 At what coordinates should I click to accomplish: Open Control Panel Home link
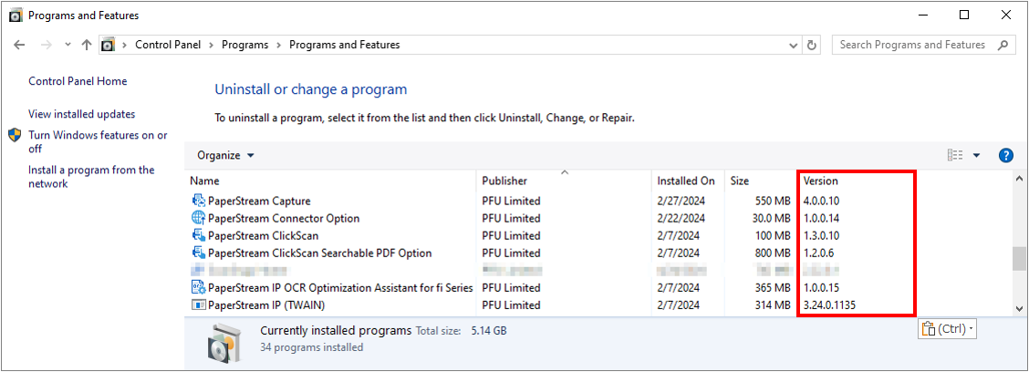[x=78, y=81]
